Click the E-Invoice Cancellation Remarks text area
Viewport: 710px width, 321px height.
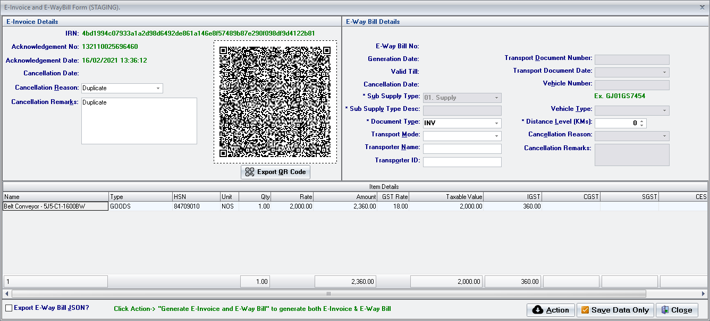pyautogui.click(x=139, y=120)
